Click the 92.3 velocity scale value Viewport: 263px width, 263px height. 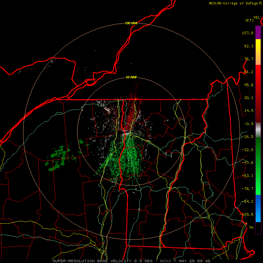(x=249, y=46)
